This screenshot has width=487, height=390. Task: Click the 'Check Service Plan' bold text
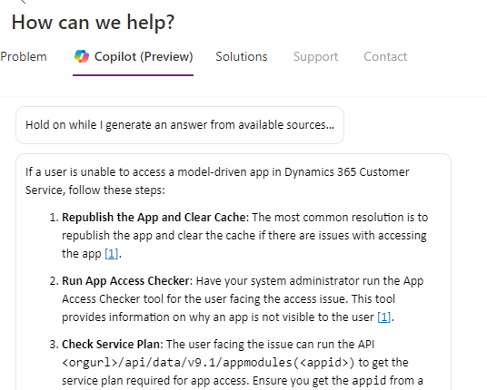(111, 345)
